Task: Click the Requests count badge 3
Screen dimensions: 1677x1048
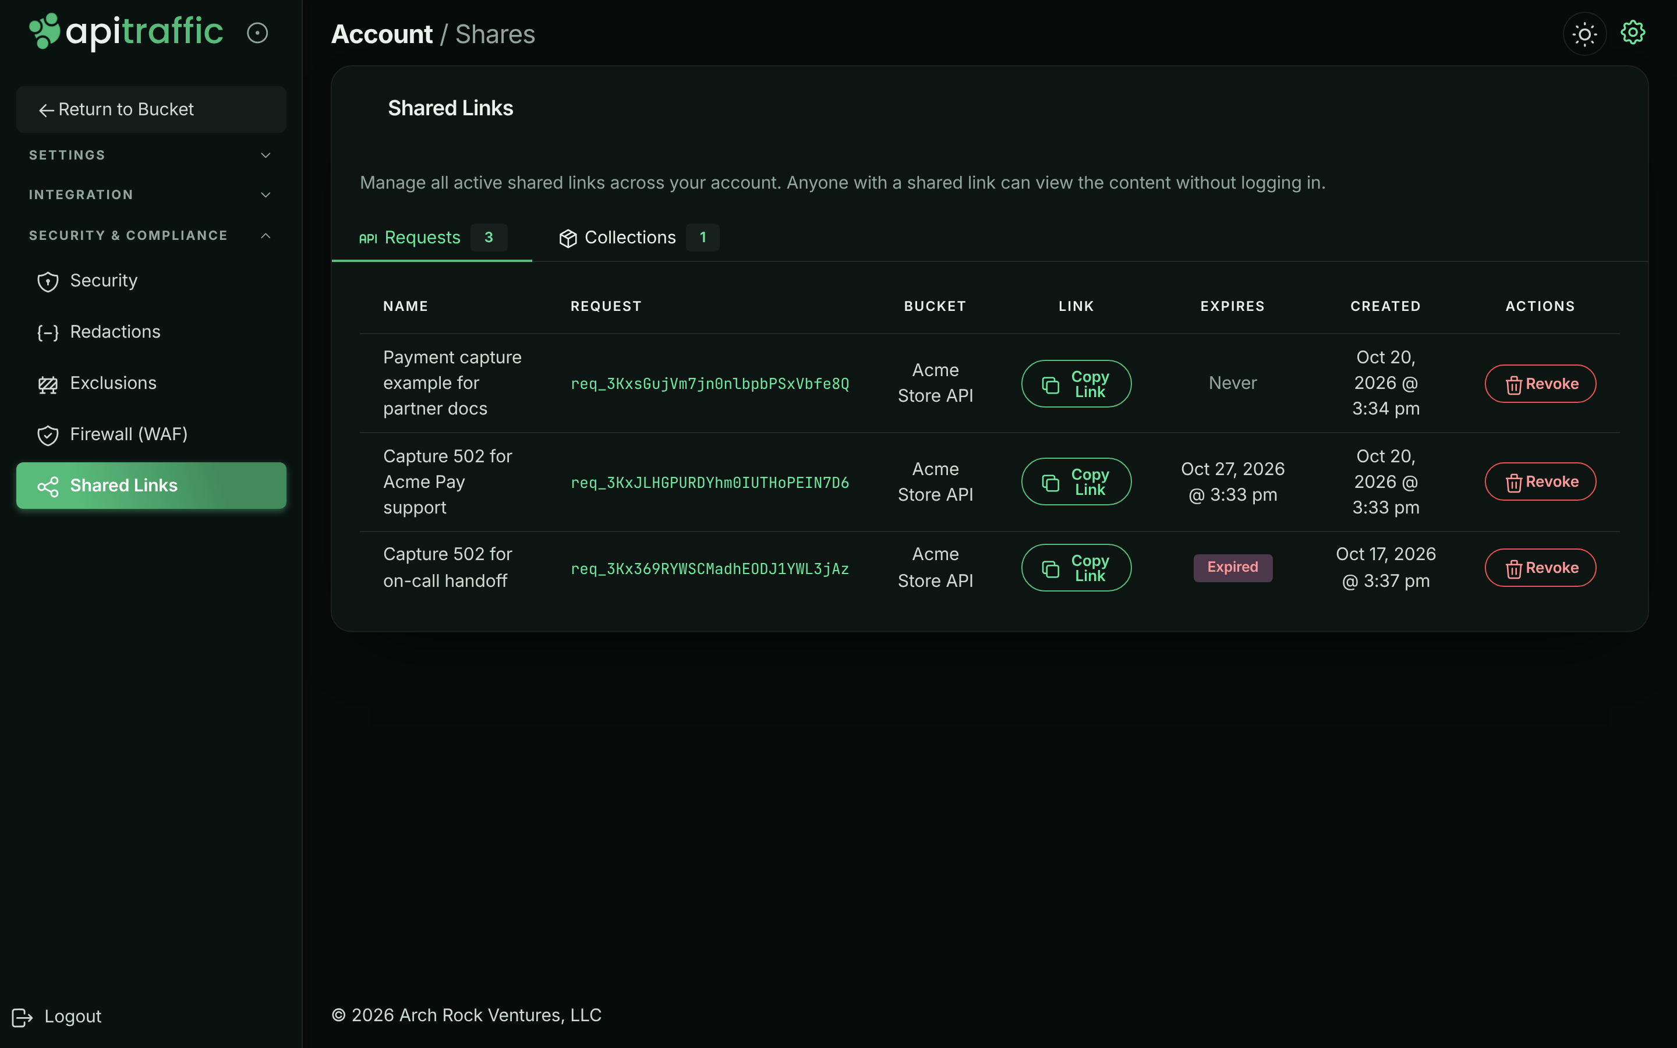Action: [489, 238]
